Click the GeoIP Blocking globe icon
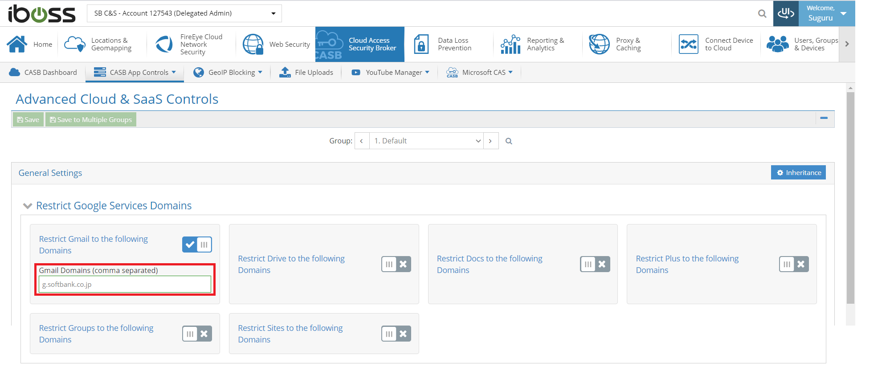Screen dimensions: 890x383 pyautogui.click(x=199, y=72)
